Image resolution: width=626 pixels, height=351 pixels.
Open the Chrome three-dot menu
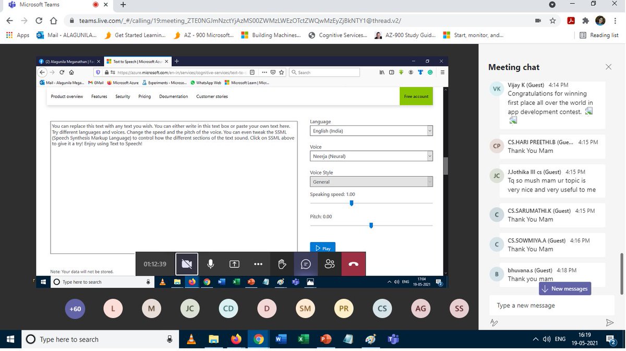point(615,21)
